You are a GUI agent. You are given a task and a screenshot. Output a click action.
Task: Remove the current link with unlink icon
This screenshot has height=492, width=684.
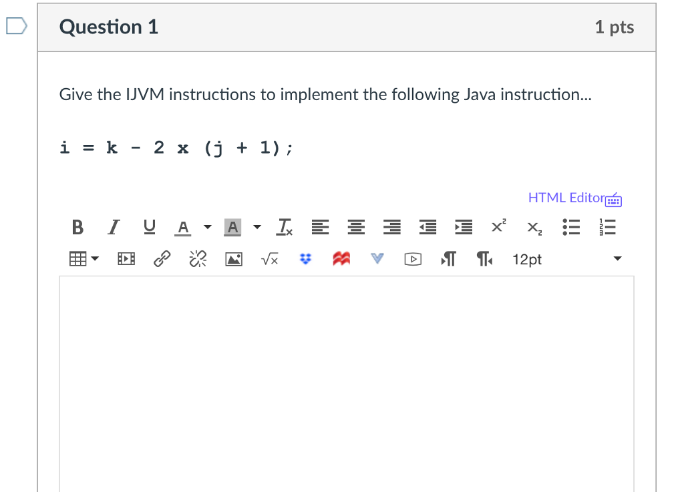(x=197, y=259)
